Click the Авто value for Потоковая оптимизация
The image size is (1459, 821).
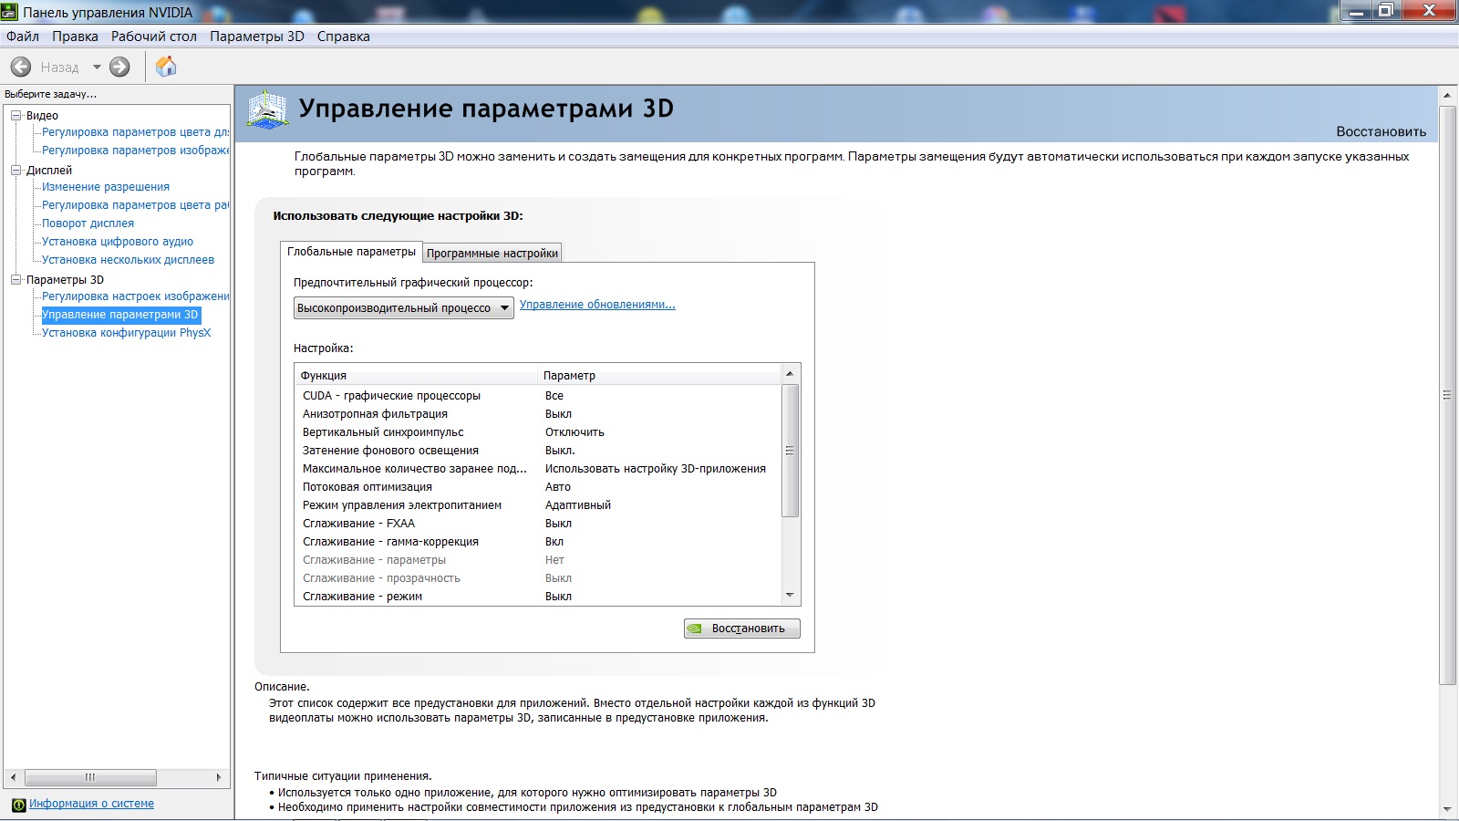click(x=558, y=487)
